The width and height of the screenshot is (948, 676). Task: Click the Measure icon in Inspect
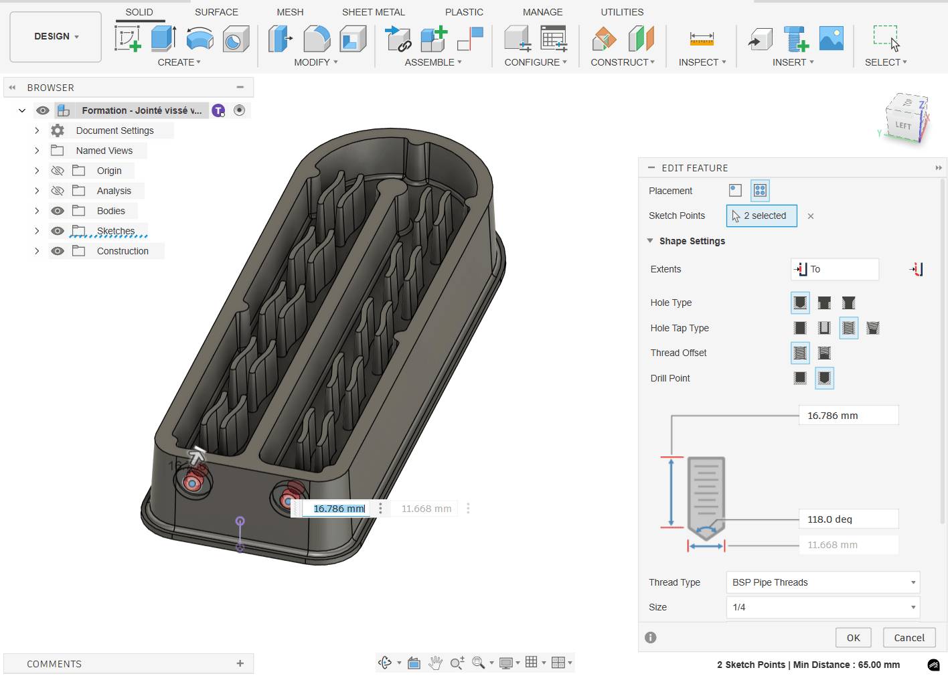point(702,39)
